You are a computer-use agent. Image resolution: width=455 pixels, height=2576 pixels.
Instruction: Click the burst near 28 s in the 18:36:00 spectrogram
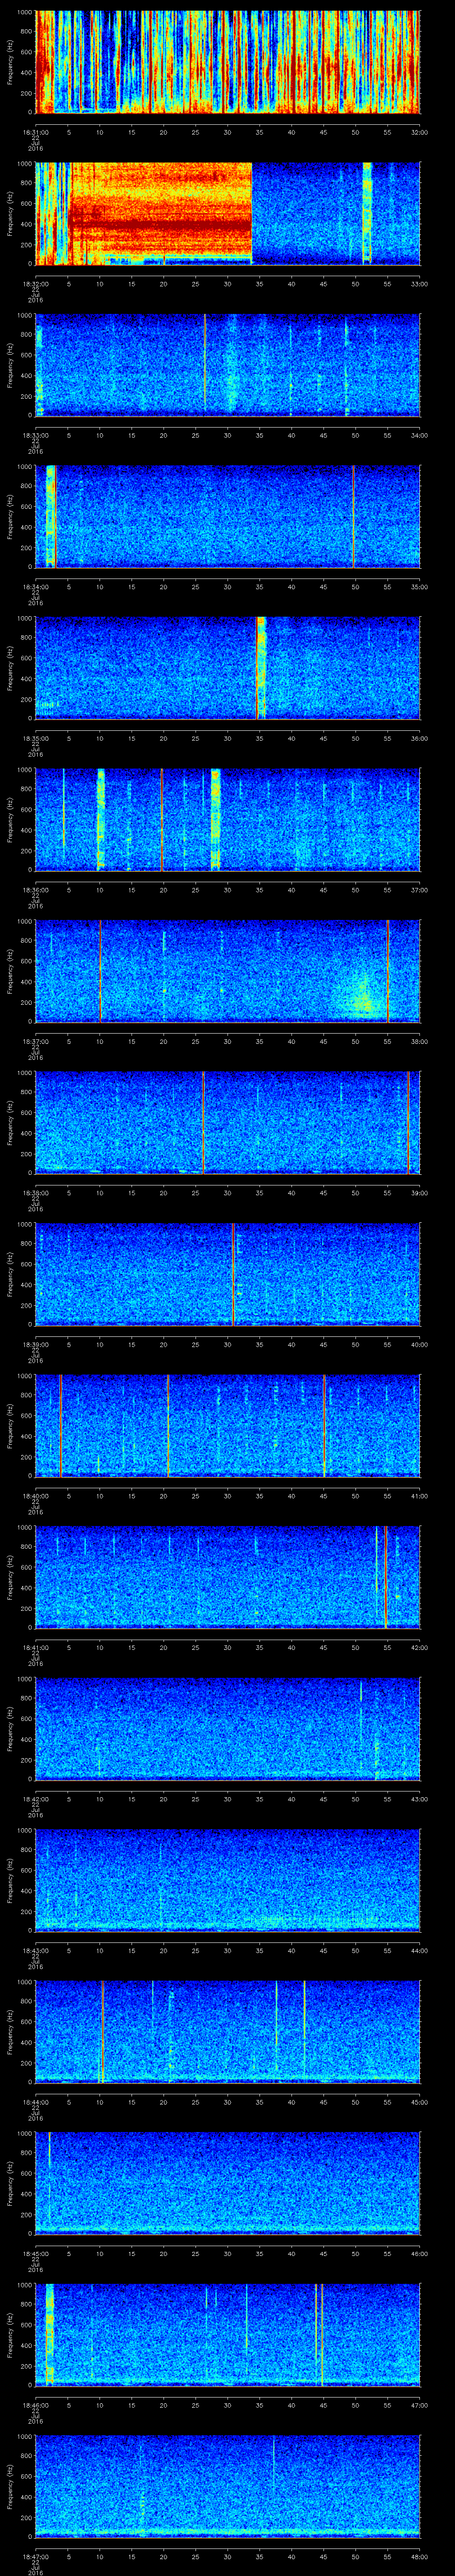pyautogui.click(x=215, y=819)
